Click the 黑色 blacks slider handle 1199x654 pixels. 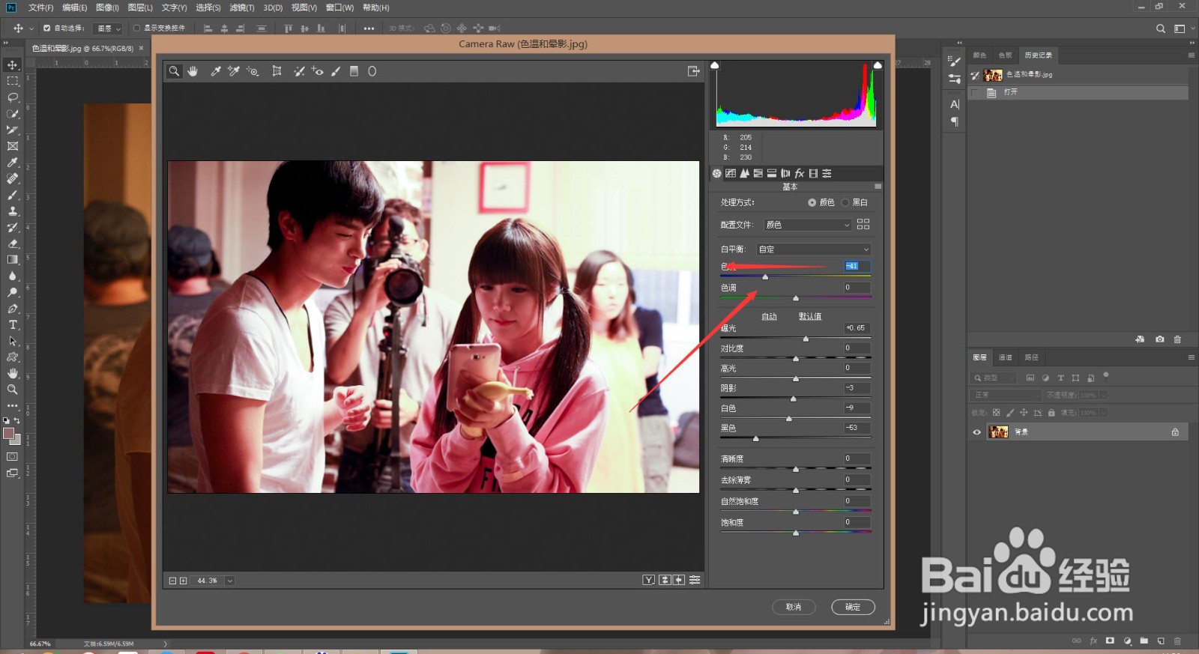[x=755, y=438]
